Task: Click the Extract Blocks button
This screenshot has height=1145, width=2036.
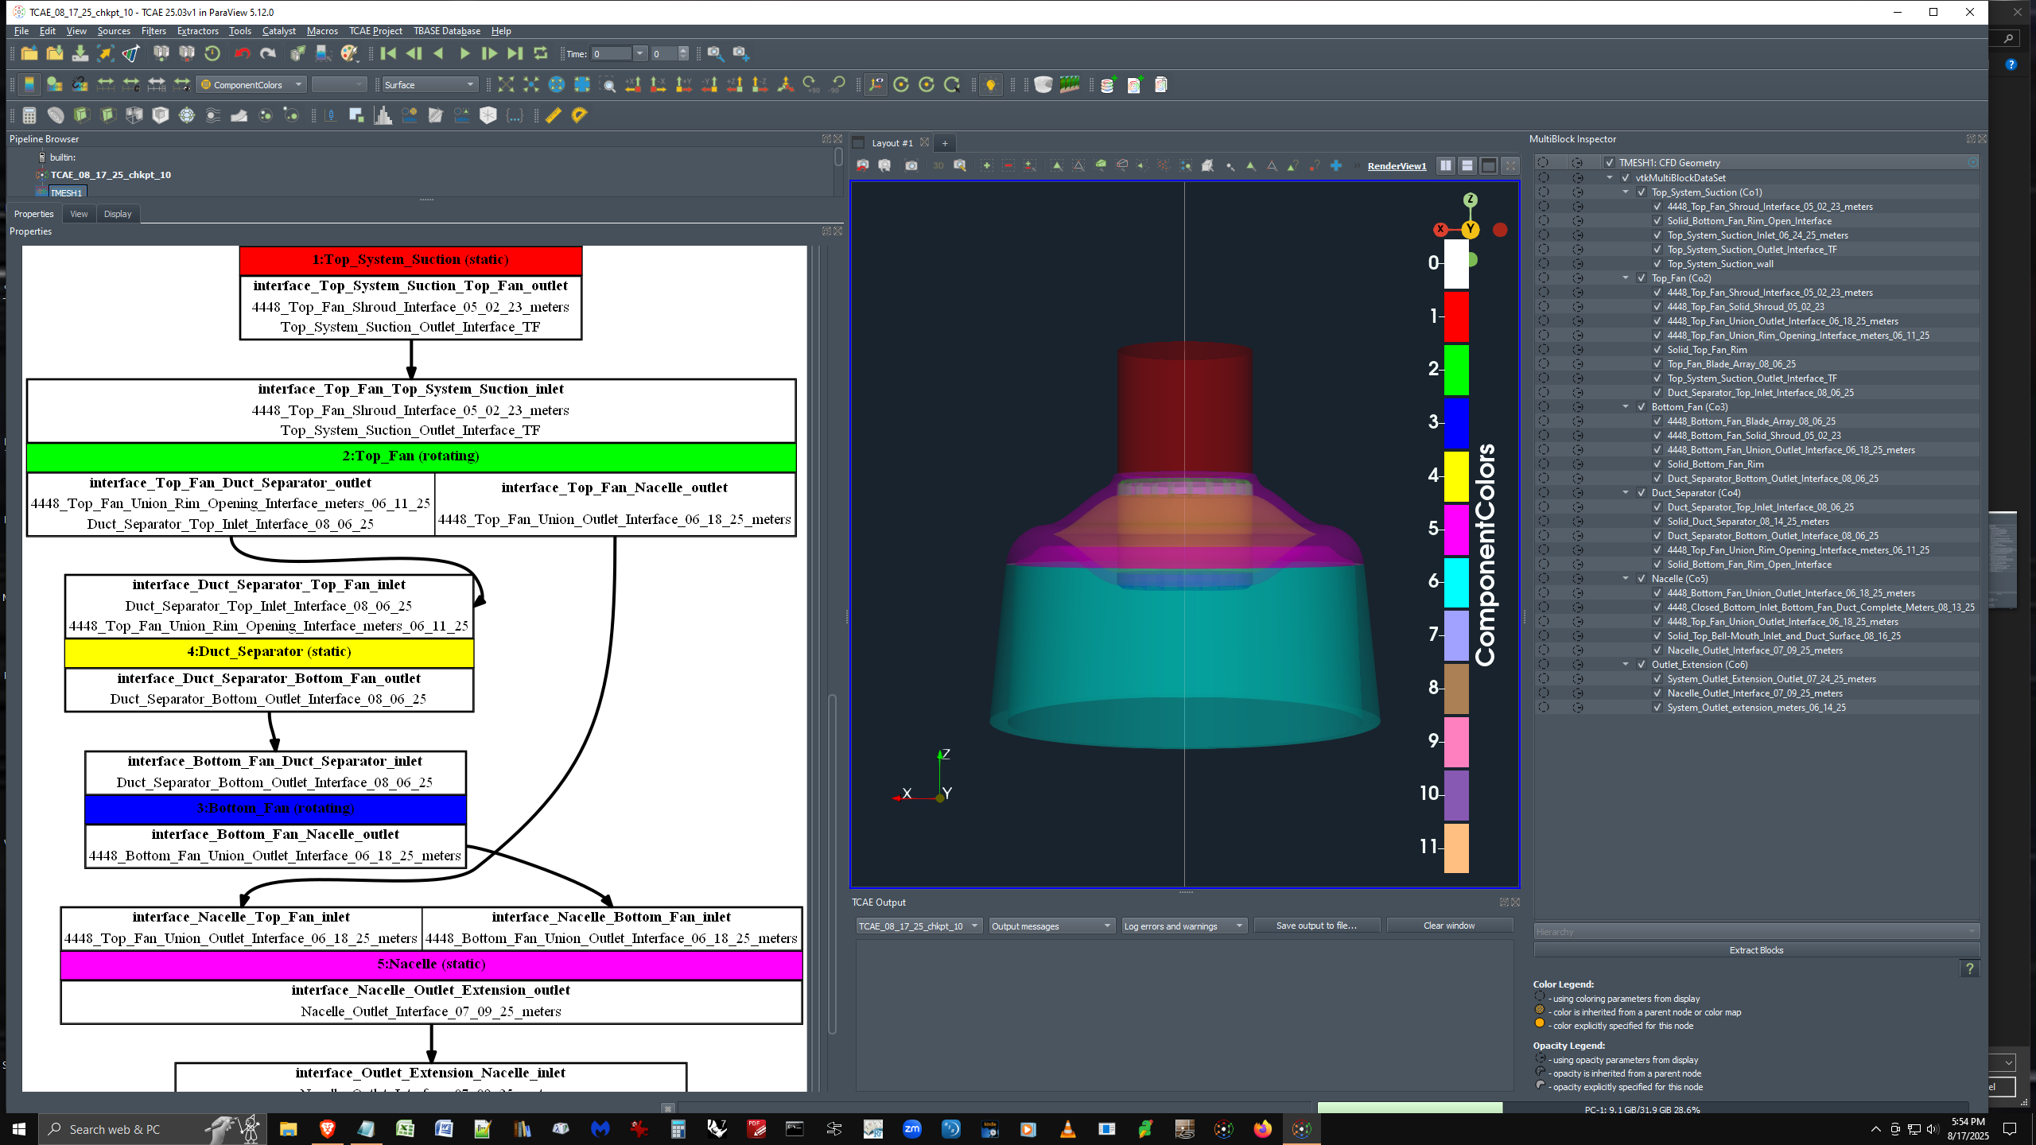Action: click(1755, 950)
